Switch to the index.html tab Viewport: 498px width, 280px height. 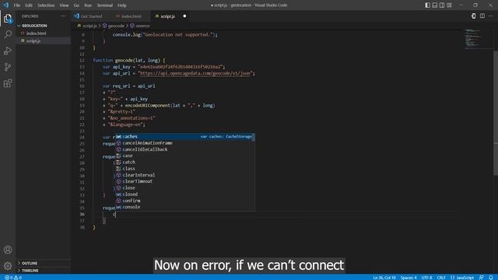click(x=132, y=16)
